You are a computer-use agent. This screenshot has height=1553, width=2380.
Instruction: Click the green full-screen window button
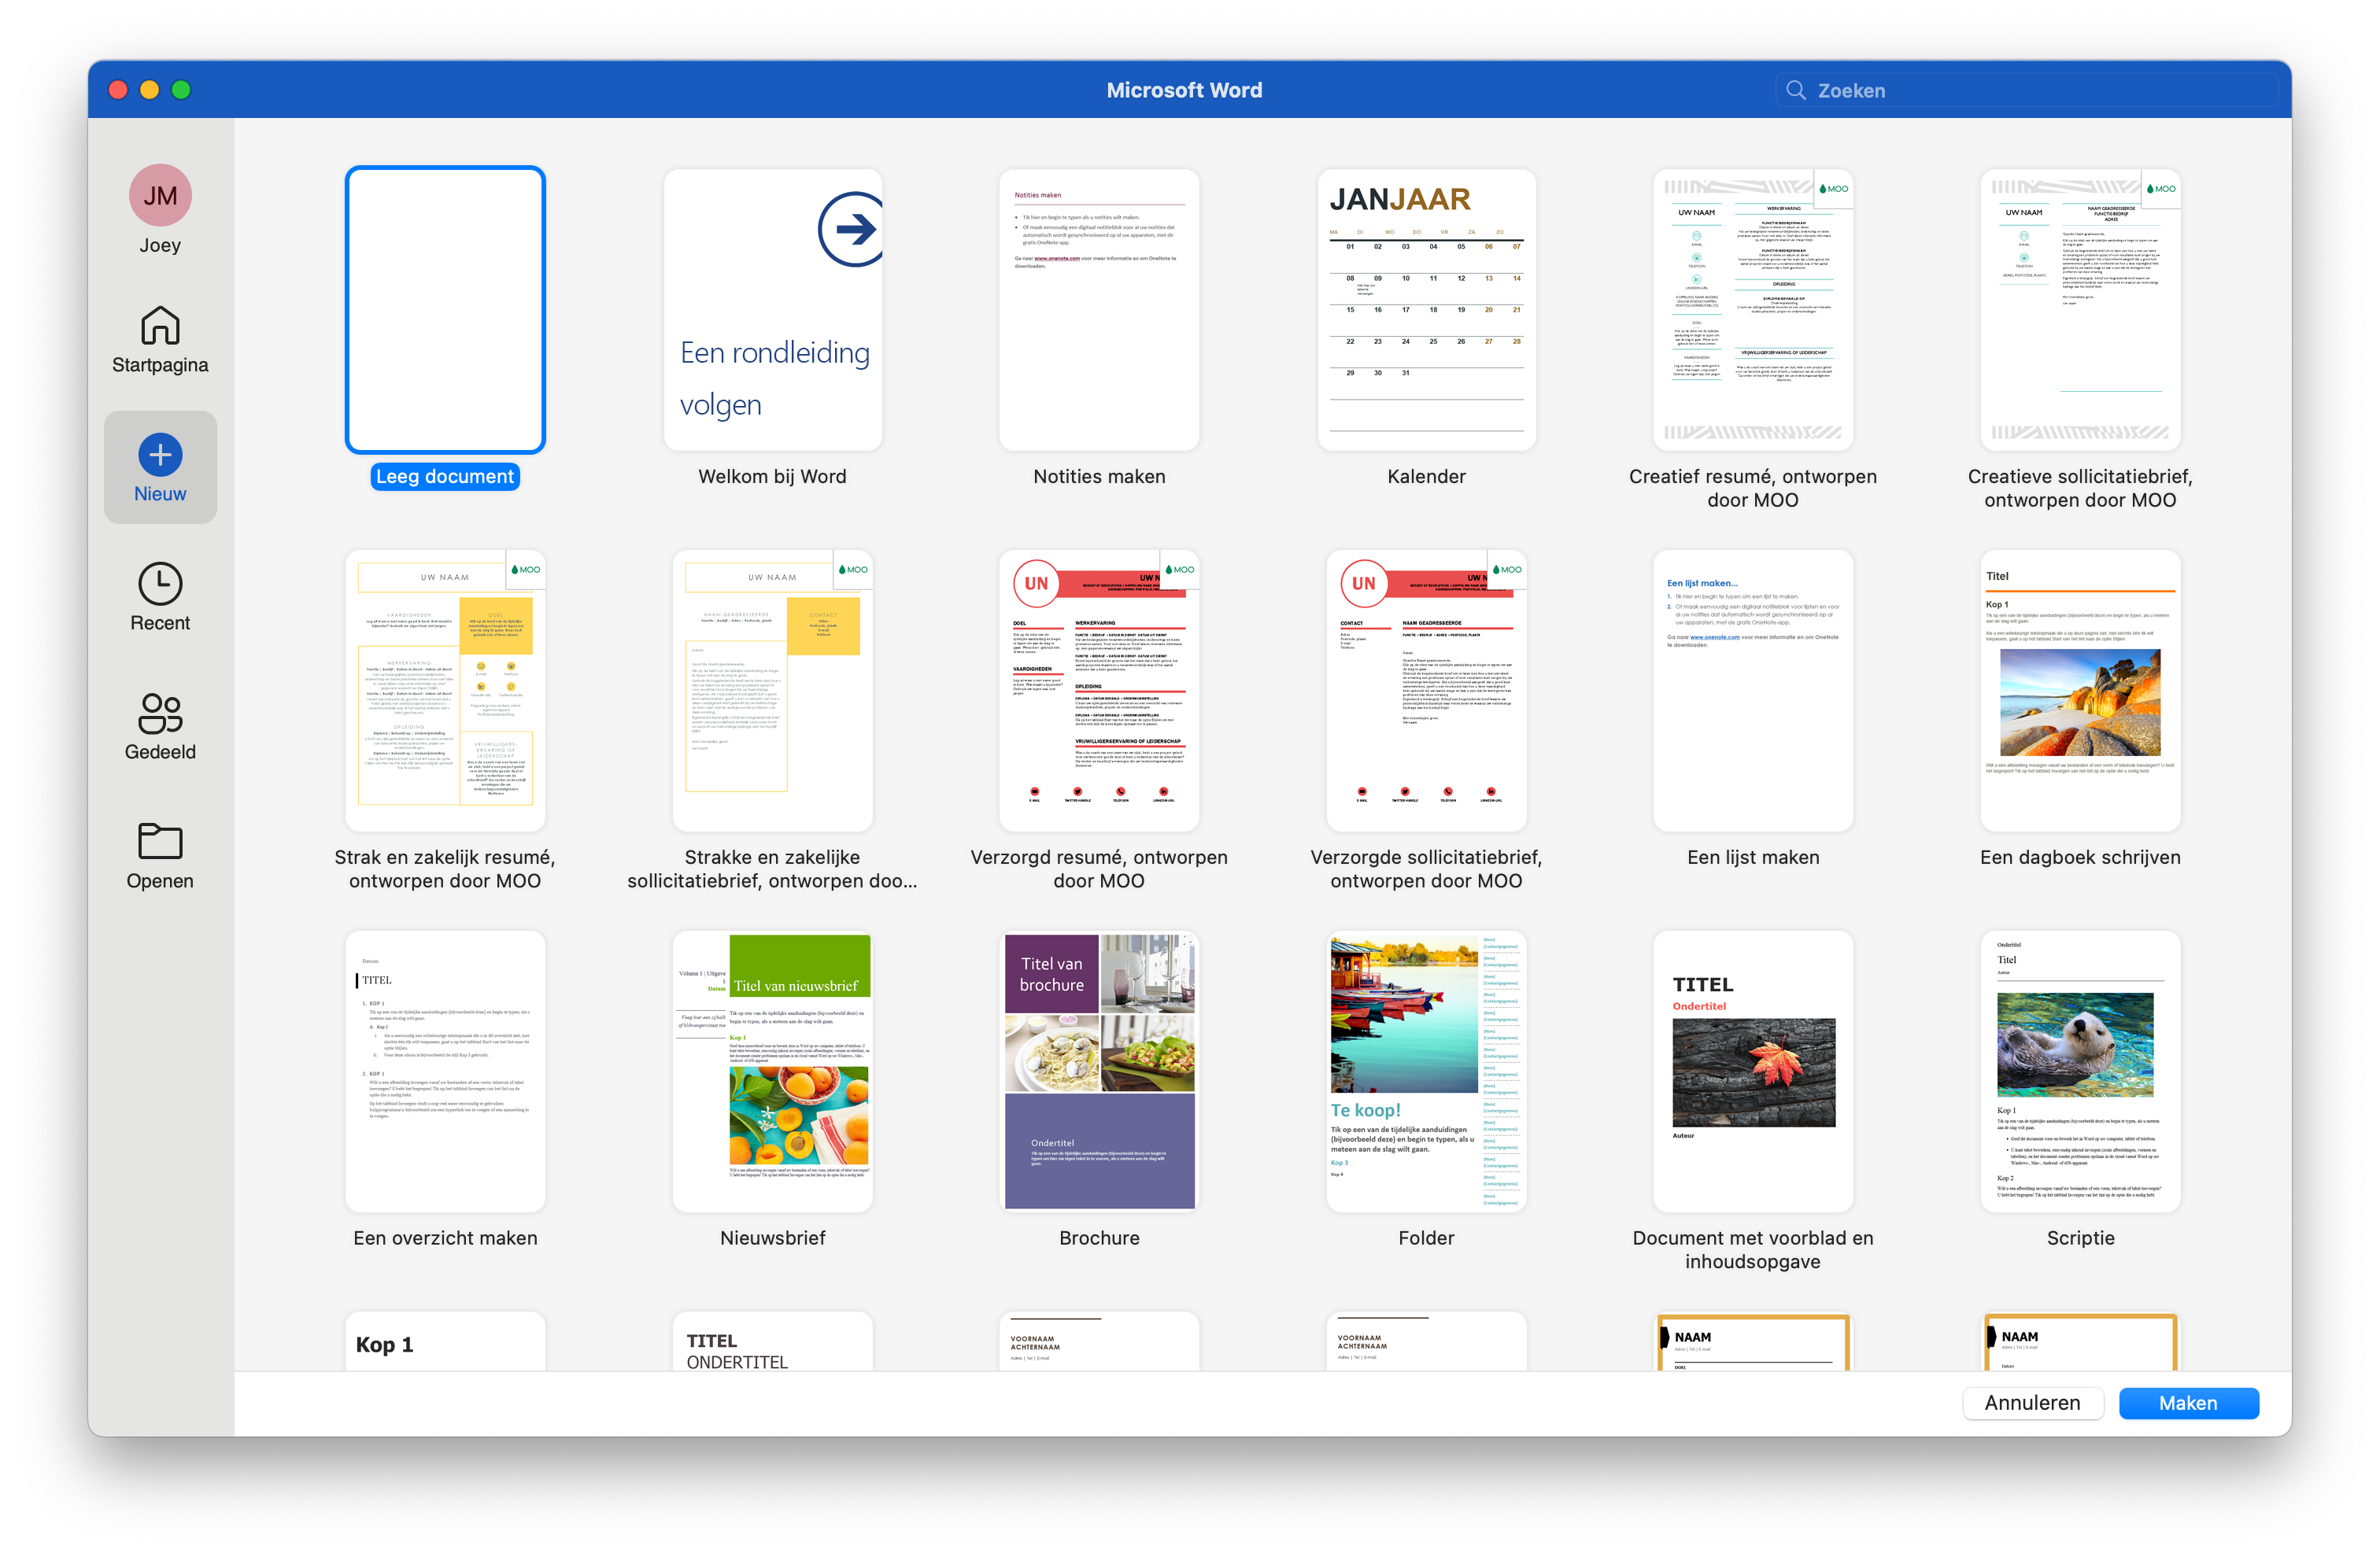pos(181,90)
